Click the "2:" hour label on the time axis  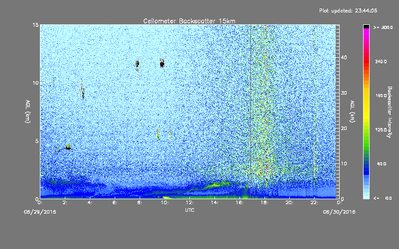(x=65, y=203)
